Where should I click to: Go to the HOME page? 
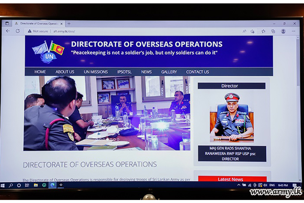tap(40, 72)
